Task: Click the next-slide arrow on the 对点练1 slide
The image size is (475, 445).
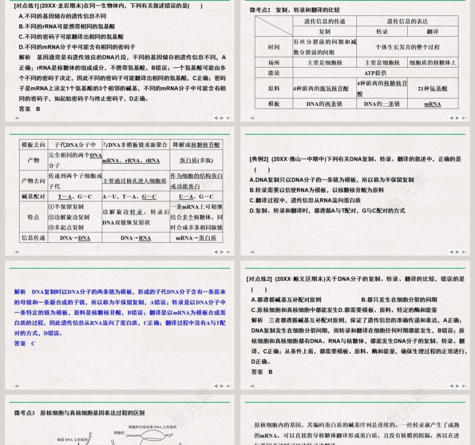Action: coord(222,118)
